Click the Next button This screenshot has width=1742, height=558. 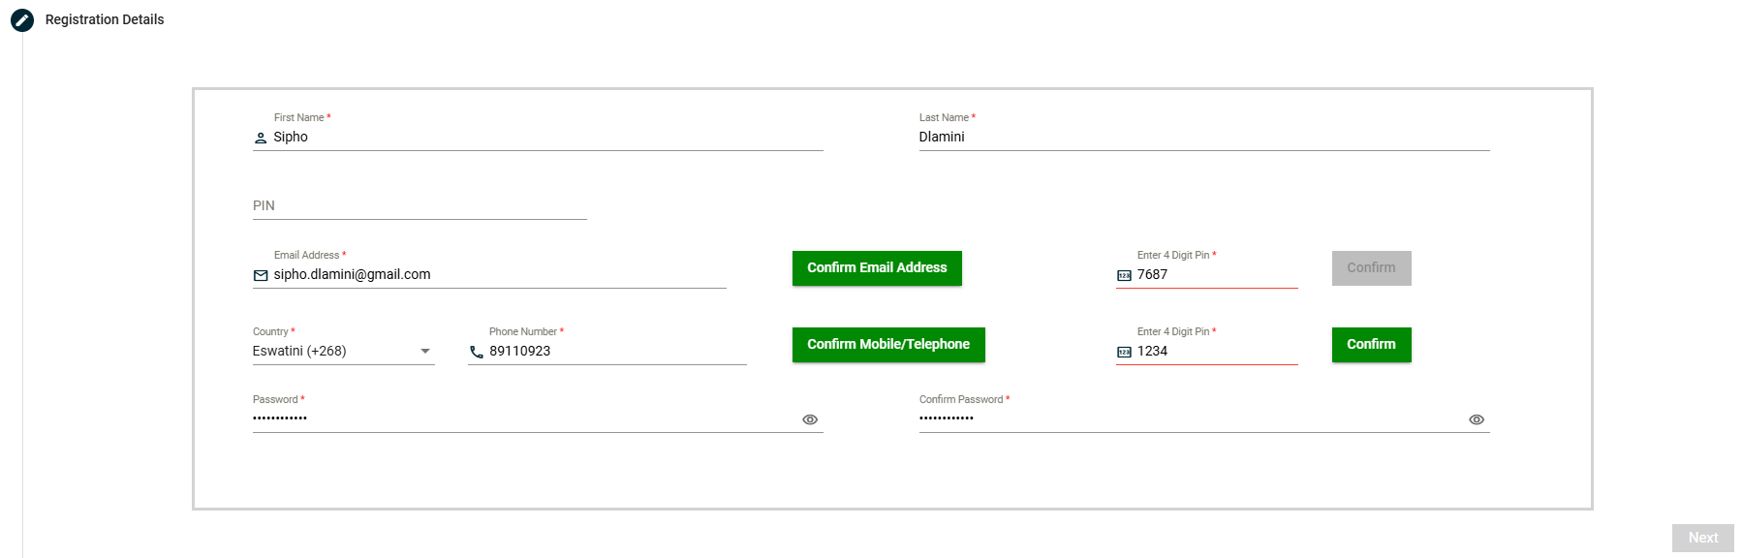pyautogui.click(x=1702, y=538)
